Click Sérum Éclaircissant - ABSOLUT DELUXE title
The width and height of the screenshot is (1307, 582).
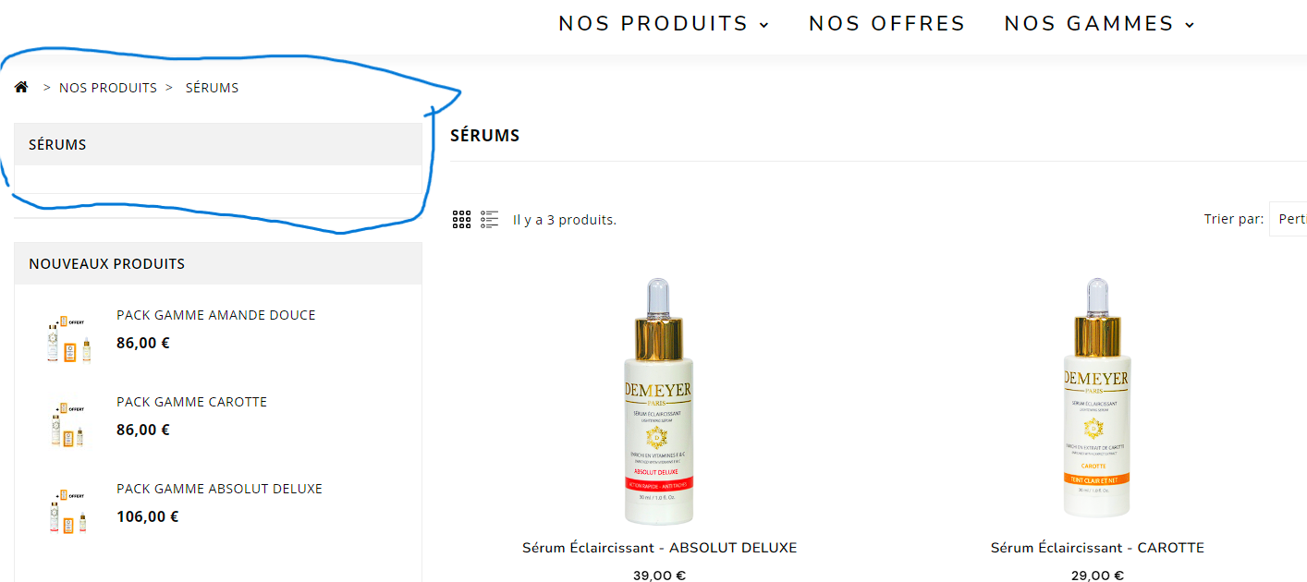(x=659, y=548)
